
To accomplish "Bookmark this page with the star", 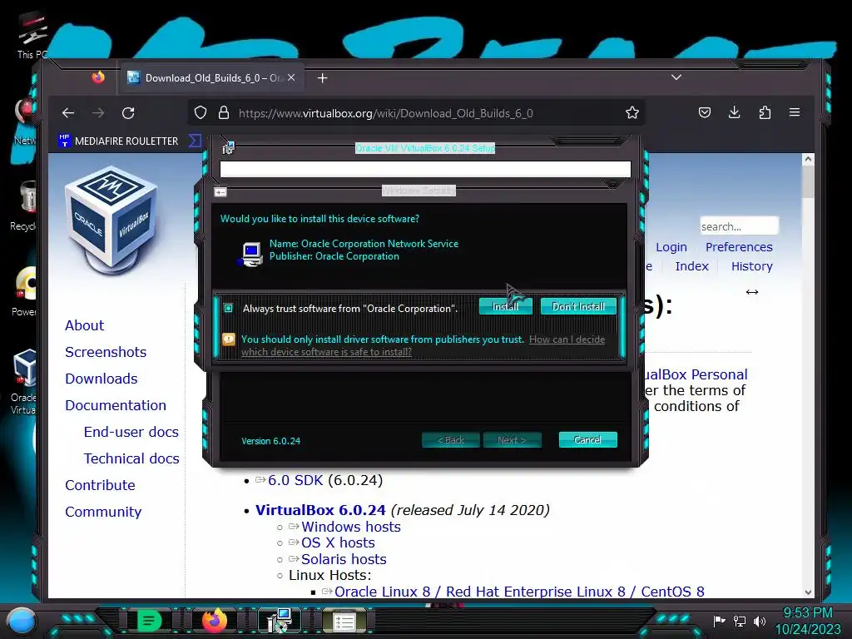I will coord(632,112).
